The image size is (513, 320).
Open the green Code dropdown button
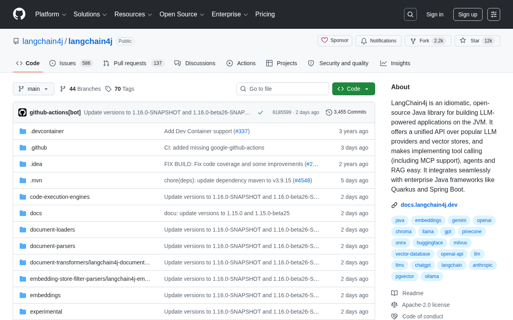coord(353,89)
